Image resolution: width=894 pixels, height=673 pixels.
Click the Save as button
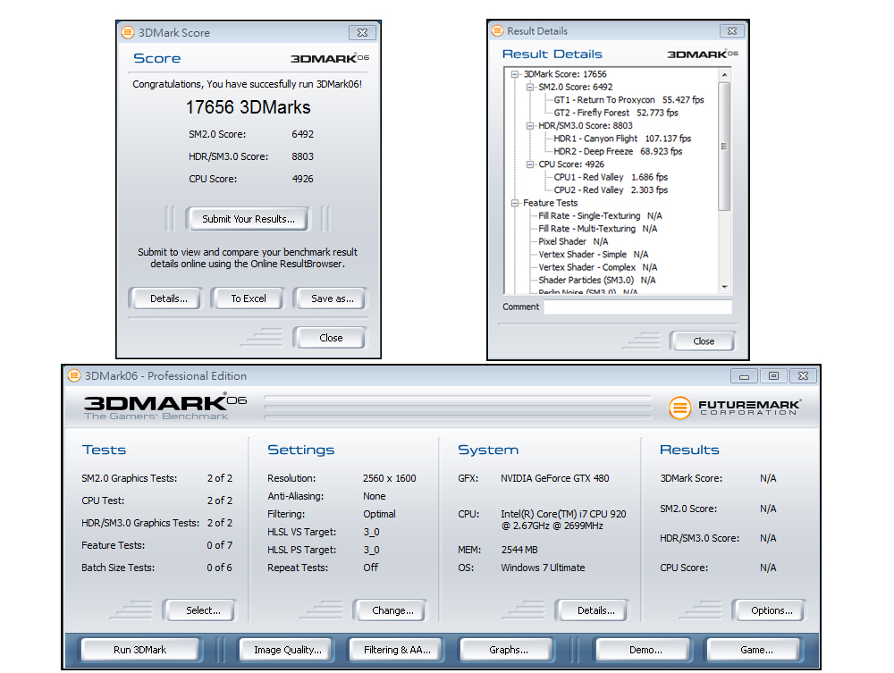332,299
